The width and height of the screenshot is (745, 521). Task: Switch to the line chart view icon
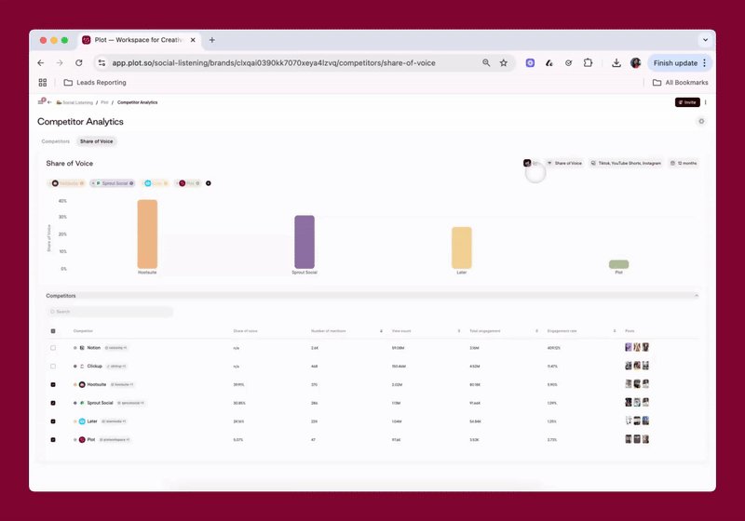535,163
